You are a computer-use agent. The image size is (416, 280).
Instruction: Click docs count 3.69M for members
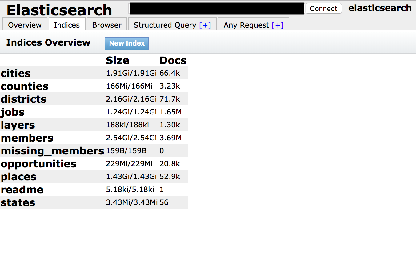point(171,138)
